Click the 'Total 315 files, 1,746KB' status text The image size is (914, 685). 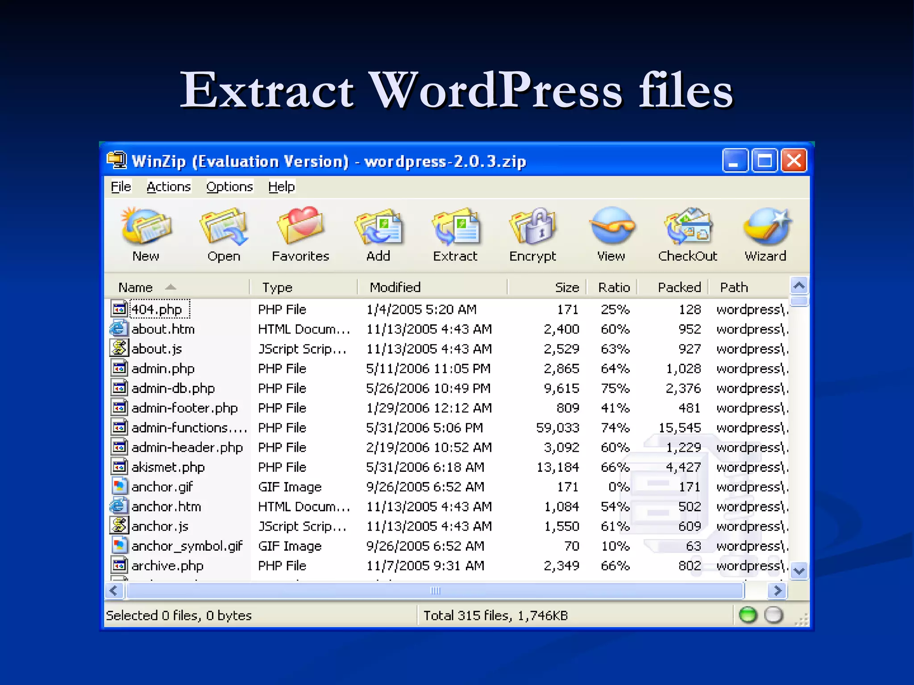point(495,615)
